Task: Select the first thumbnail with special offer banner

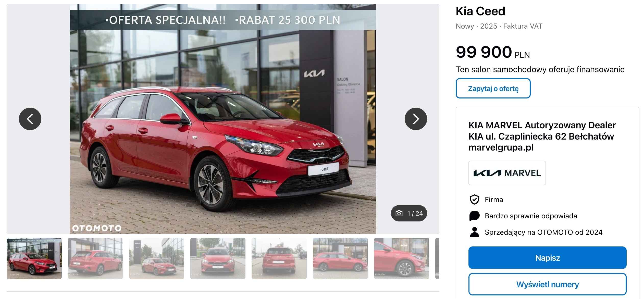Action: 34,258
